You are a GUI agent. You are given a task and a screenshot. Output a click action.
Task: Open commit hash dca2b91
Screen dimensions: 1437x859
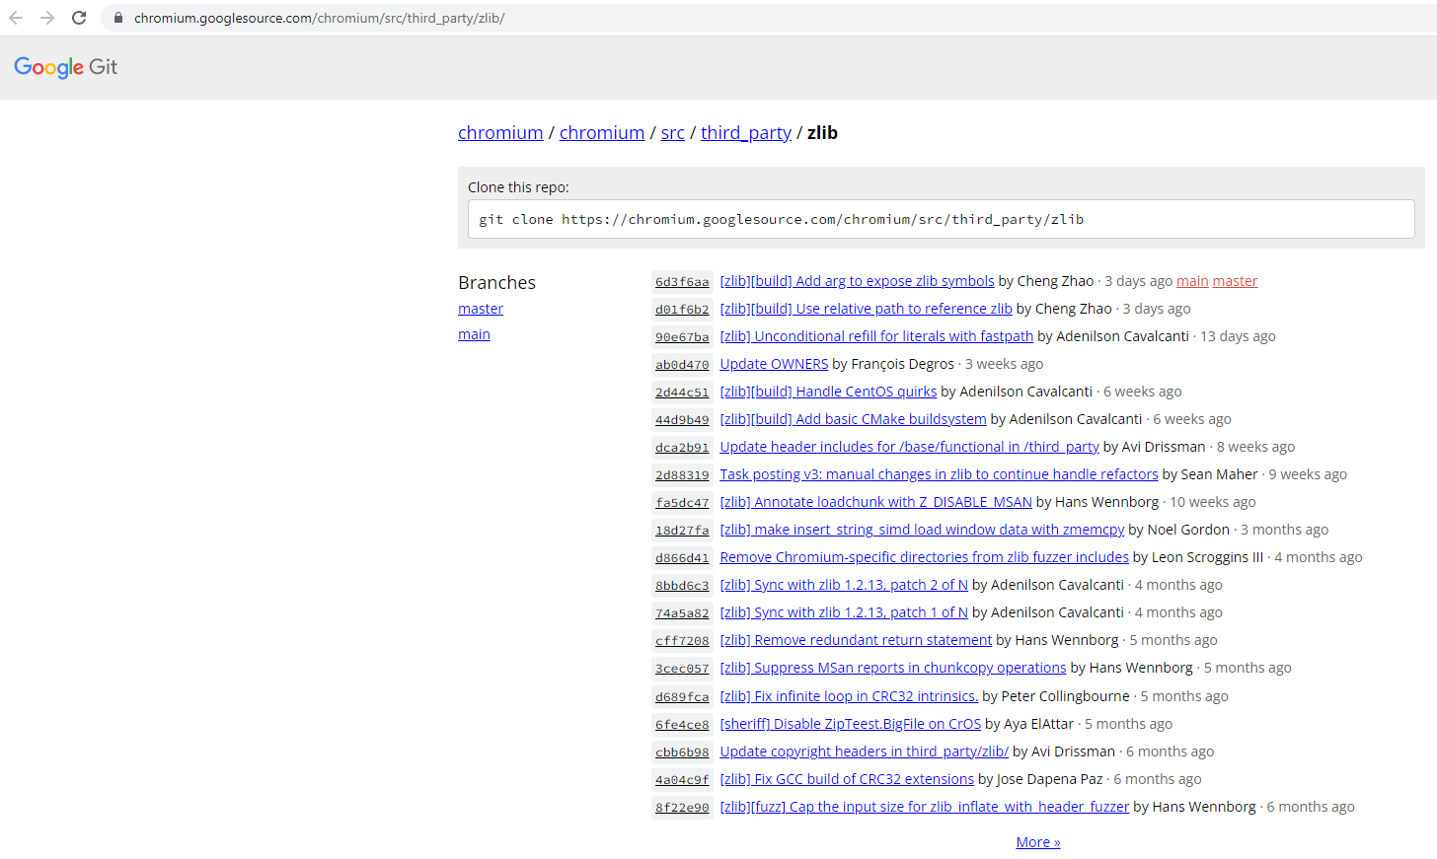click(682, 447)
